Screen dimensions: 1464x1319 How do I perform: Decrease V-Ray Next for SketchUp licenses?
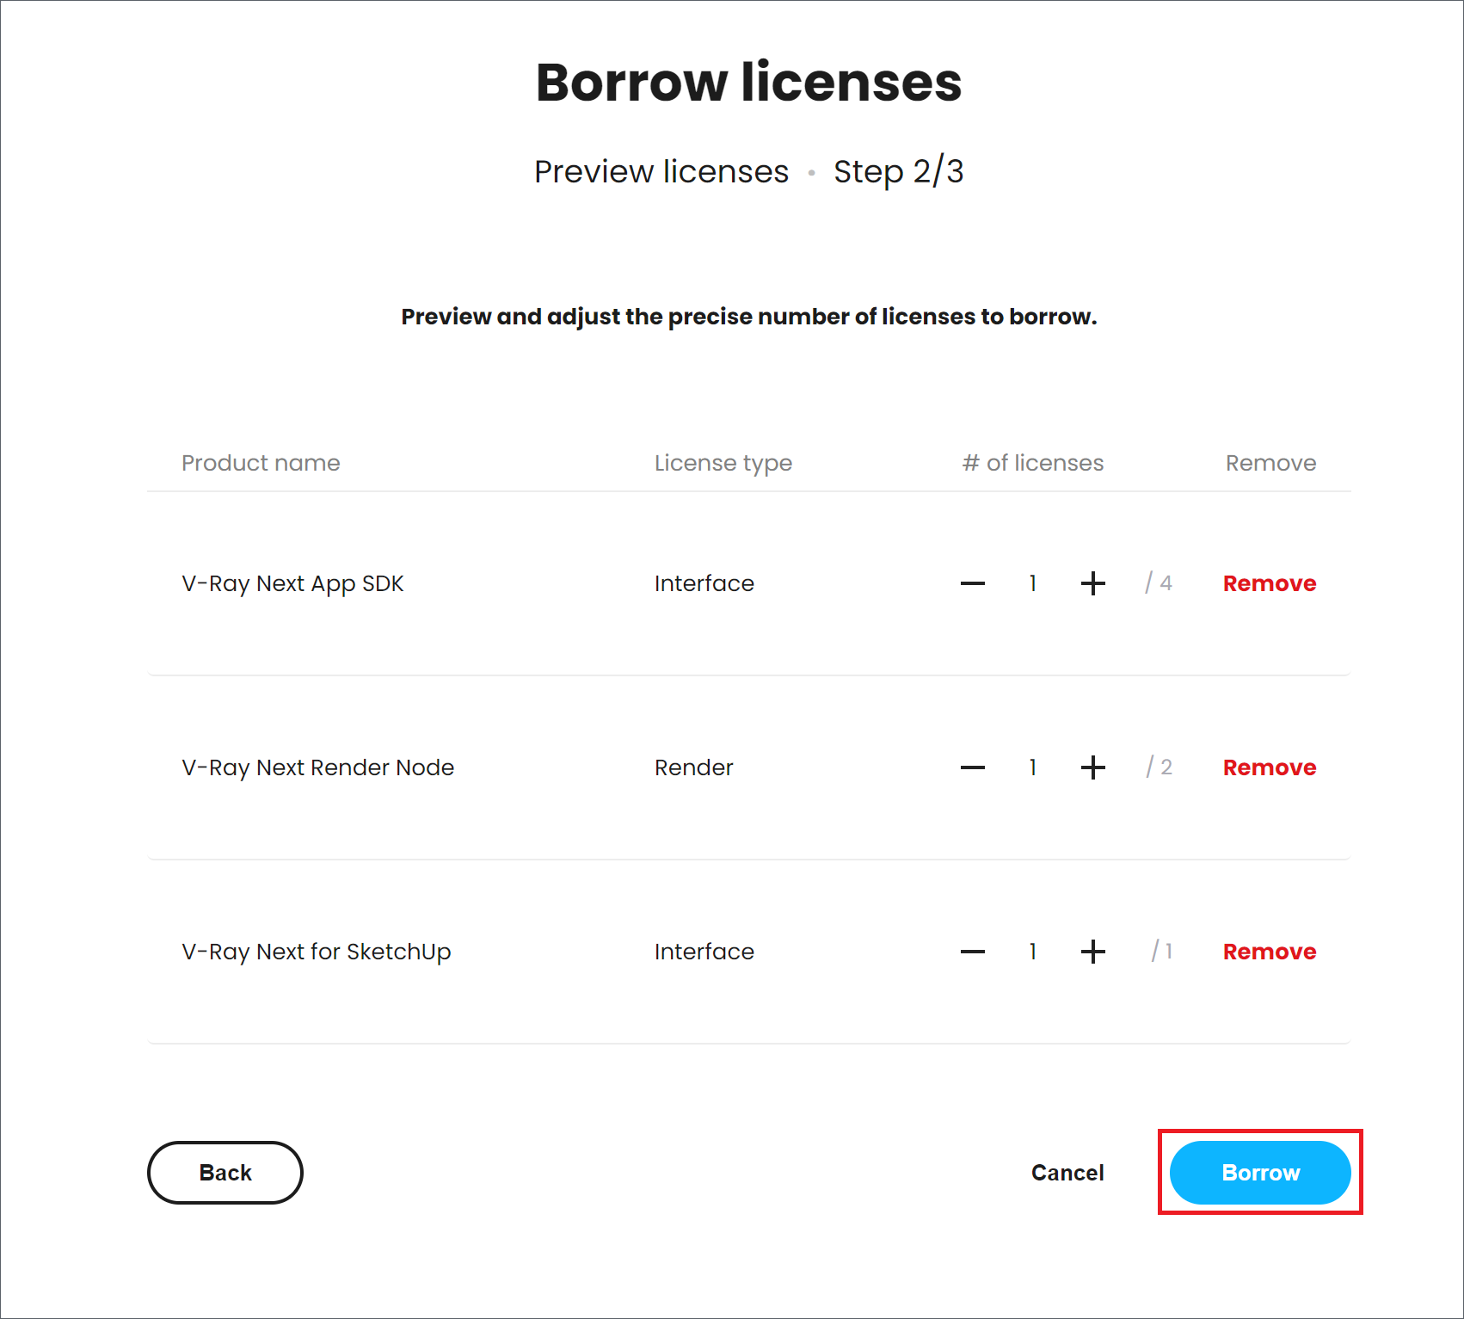972,952
